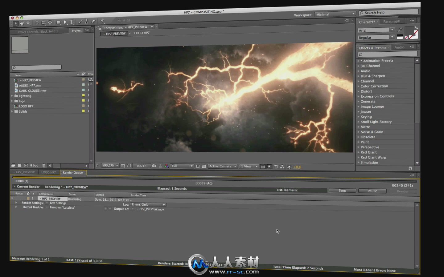Take a snapshot with the camera icon
Image resolution: width=444 pixels, height=277 pixels.
154,166
